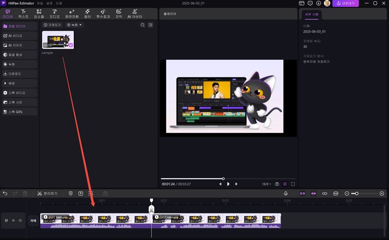
Task: Open the 녹화 record dropdown
Action: pyautogui.click(x=74, y=25)
